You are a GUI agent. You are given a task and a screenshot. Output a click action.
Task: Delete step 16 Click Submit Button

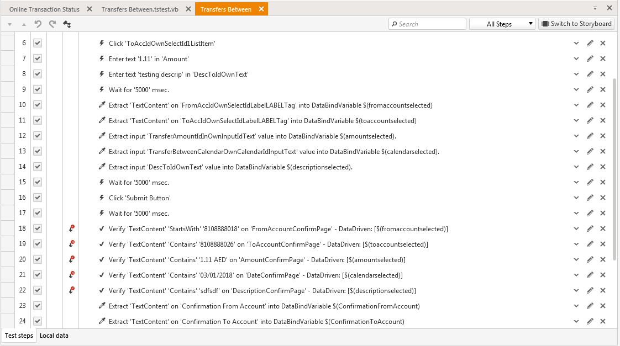(603, 198)
